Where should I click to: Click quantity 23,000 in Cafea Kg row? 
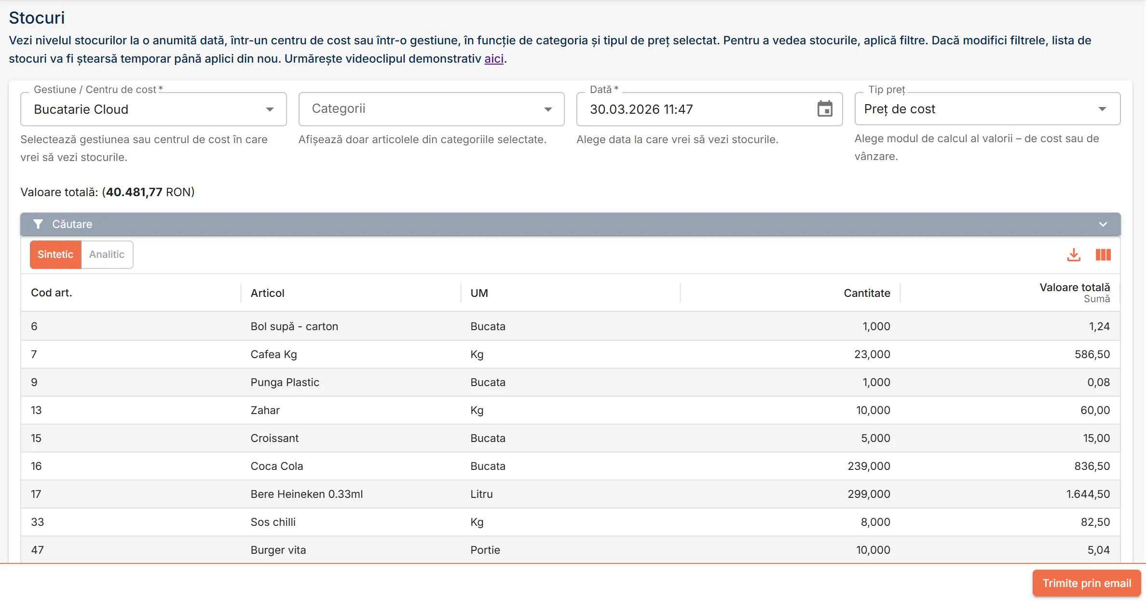872,354
